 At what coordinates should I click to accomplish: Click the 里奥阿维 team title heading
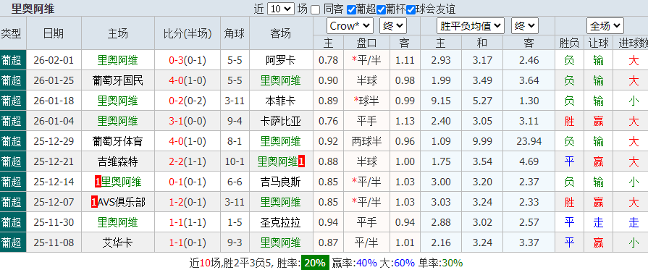[33, 8]
